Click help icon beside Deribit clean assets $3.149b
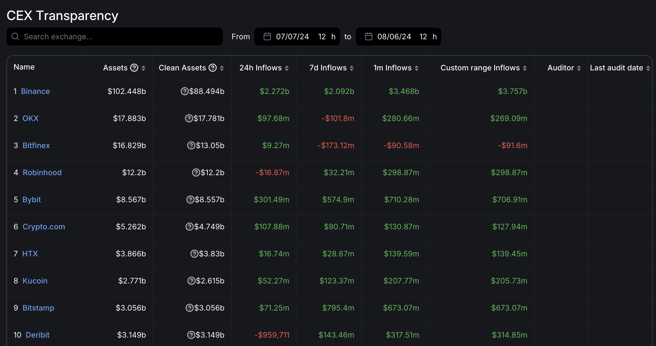 point(191,335)
